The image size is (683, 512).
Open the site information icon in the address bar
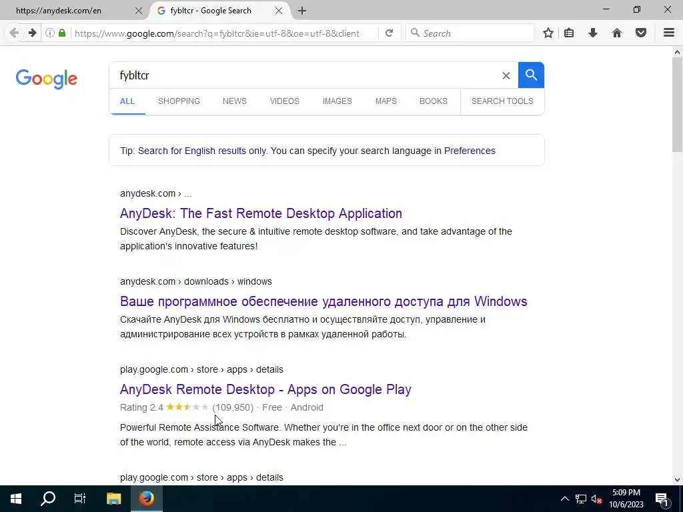(50, 33)
